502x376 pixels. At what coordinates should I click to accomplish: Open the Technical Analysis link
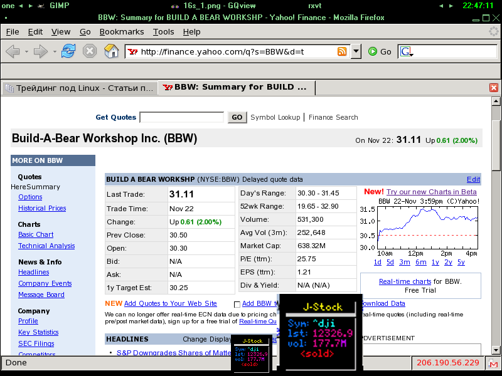pos(46,246)
